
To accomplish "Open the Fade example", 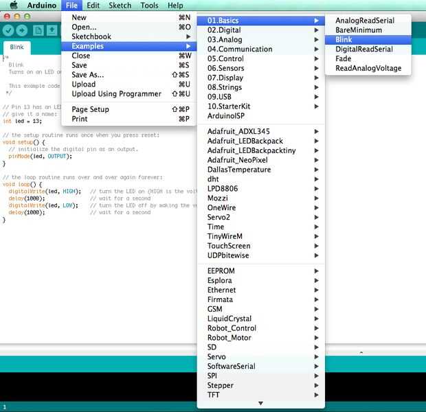I will click(x=368, y=58).
